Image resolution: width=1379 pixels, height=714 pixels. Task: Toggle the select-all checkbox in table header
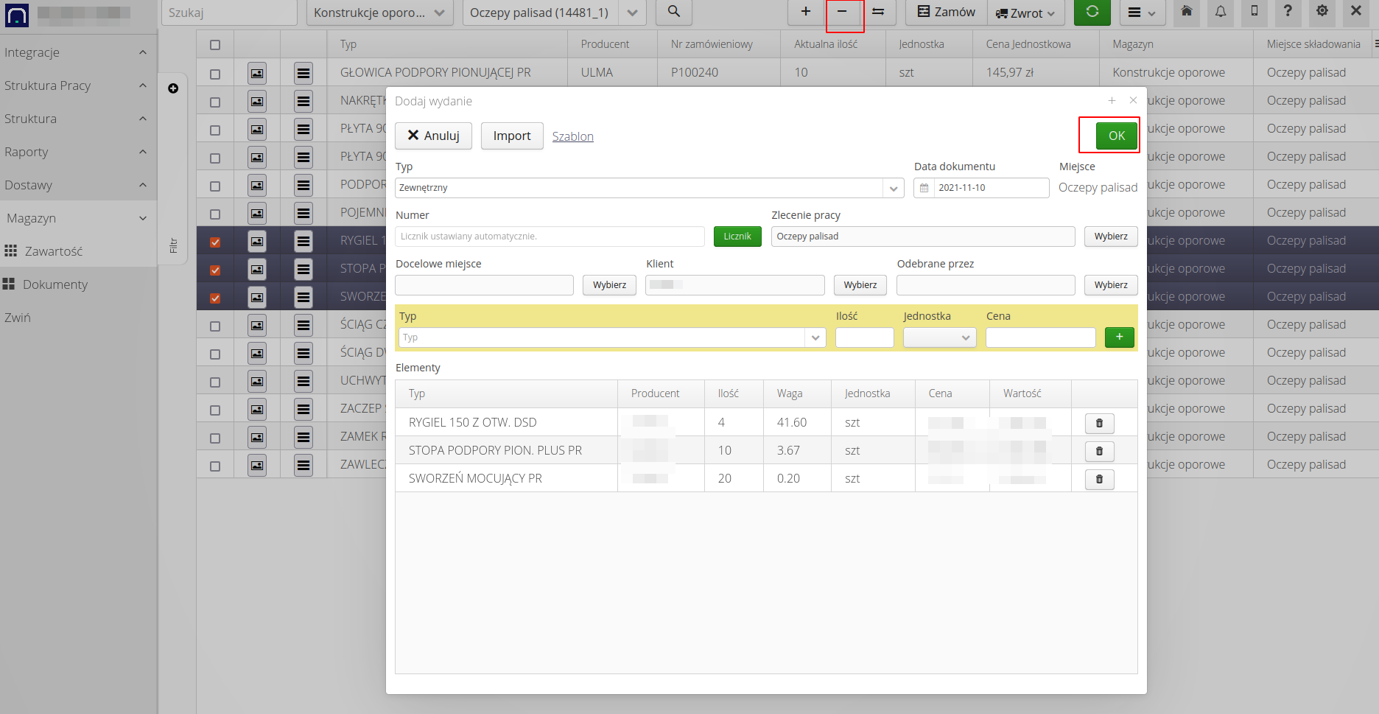click(x=215, y=45)
